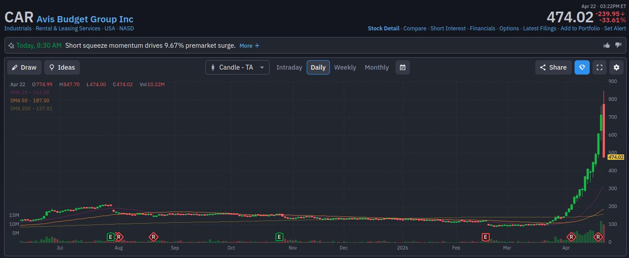
Task: Open the USA country link
Action: [110, 28]
